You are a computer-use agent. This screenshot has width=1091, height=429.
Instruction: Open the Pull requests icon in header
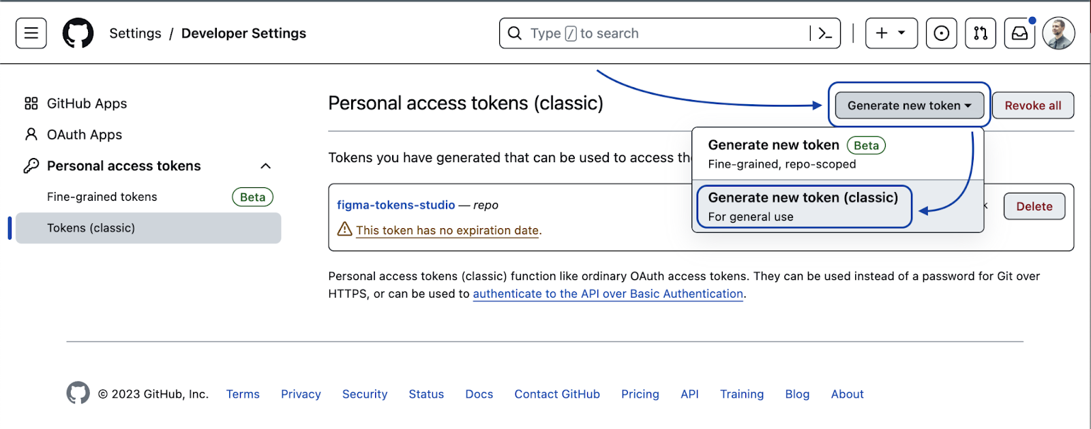(x=981, y=33)
